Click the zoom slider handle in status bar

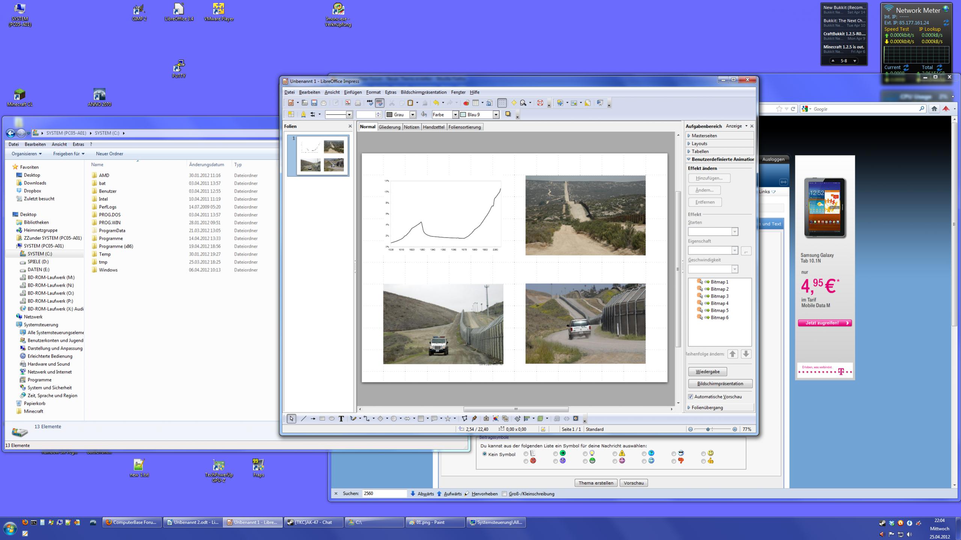coord(708,429)
